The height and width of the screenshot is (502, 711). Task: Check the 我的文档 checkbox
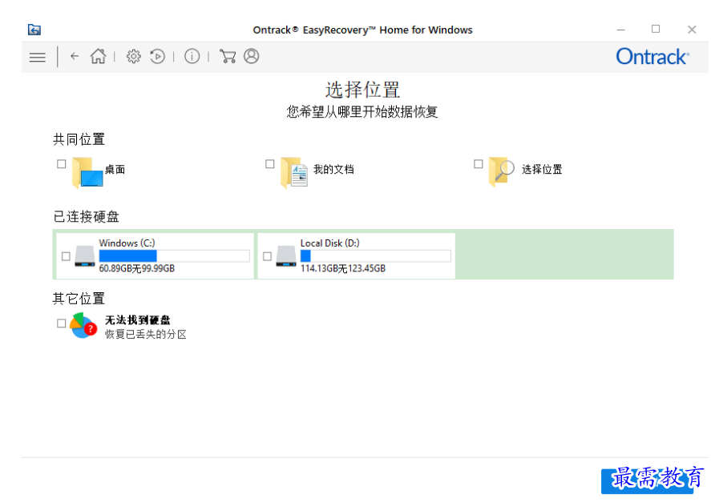point(270,164)
